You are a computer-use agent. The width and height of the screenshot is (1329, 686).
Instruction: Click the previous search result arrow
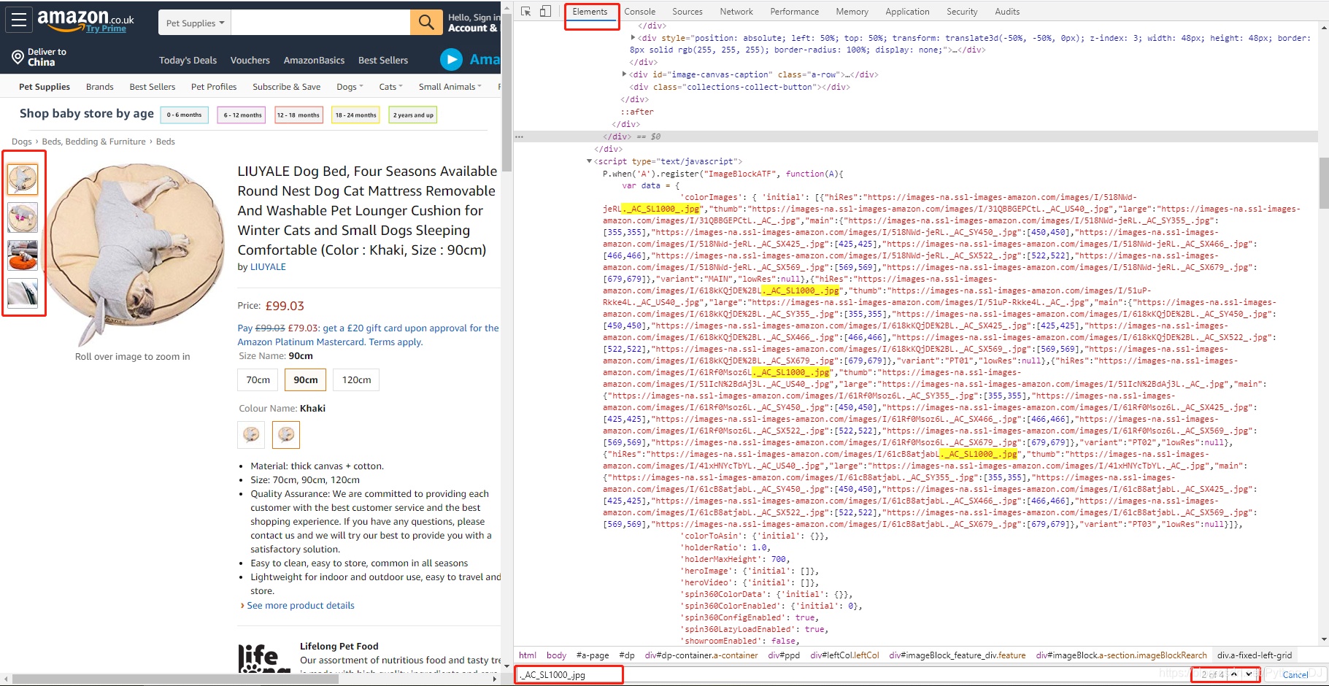tap(1233, 674)
